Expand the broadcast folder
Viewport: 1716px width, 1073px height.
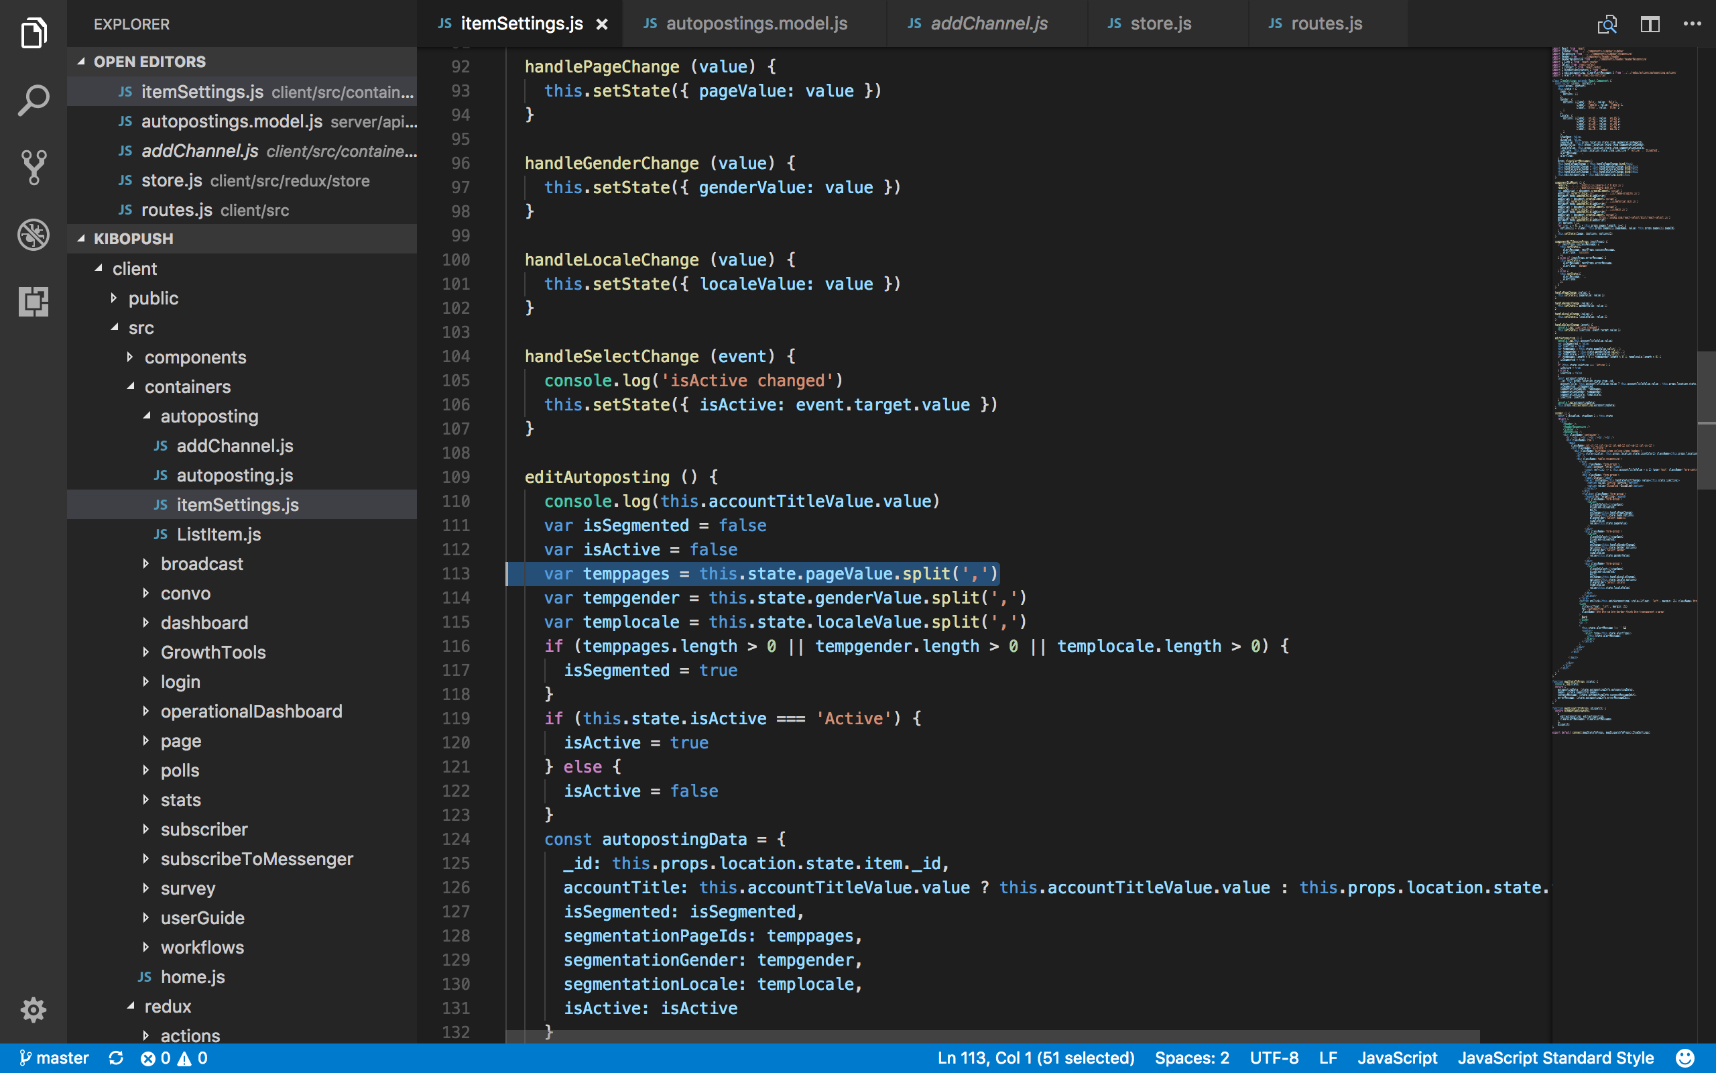242,563
